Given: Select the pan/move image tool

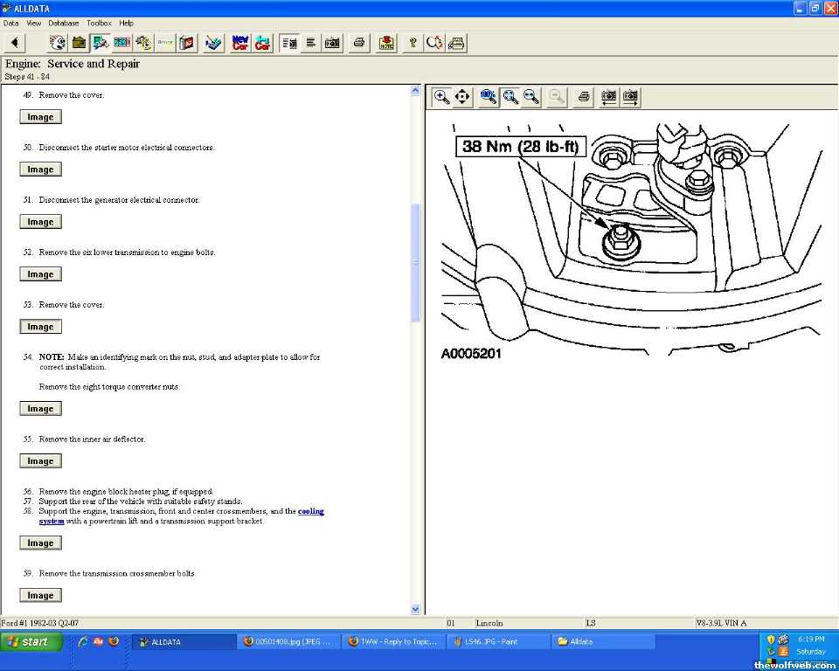Looking at the screenshot, I should (x=463, y=97).
